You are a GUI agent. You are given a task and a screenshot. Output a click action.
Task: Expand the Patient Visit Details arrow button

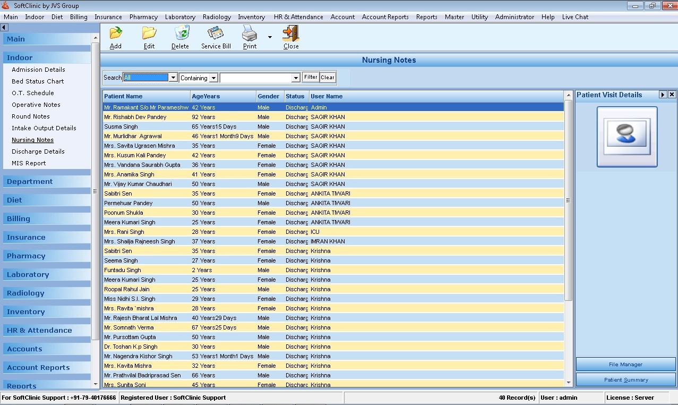663,95
